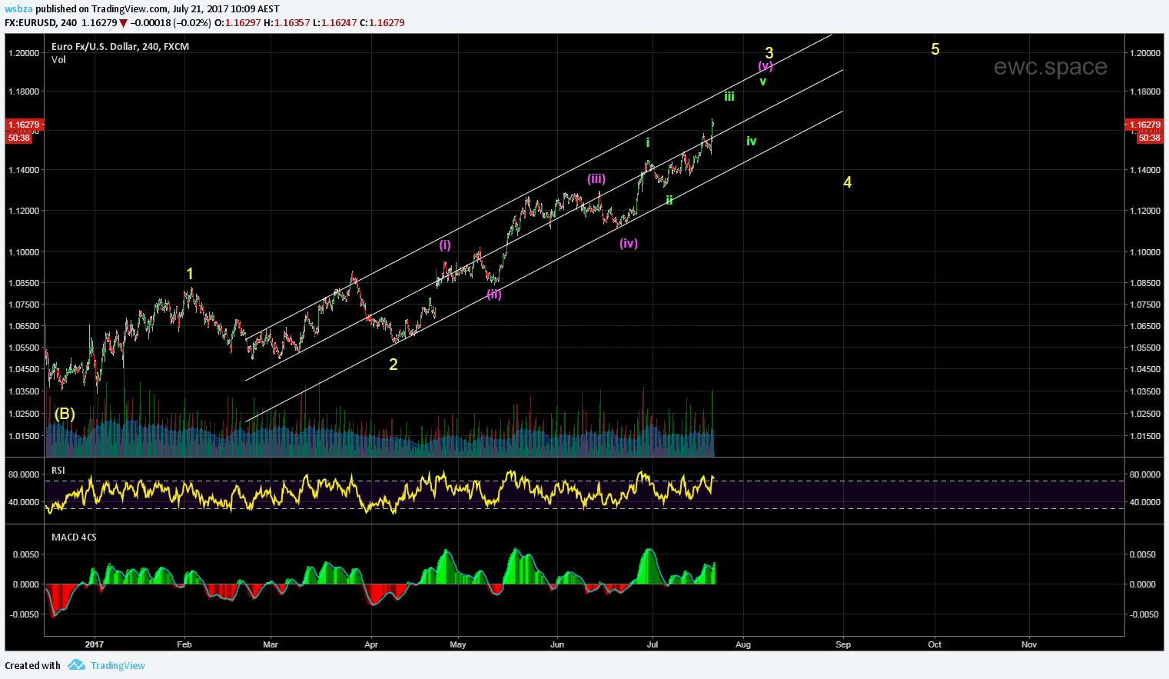Viewport: 1169px width, 679px height.
Task: Click the Sep marker on the time axis
Action: coord(843,644)
